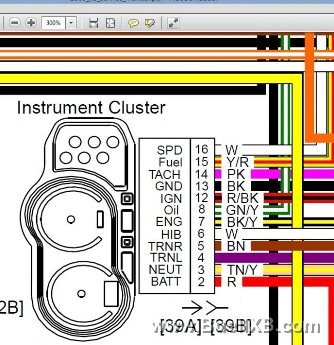This screenshot has height=345, width=334.
Task: Click pin number 8
Action: (202, 209)
